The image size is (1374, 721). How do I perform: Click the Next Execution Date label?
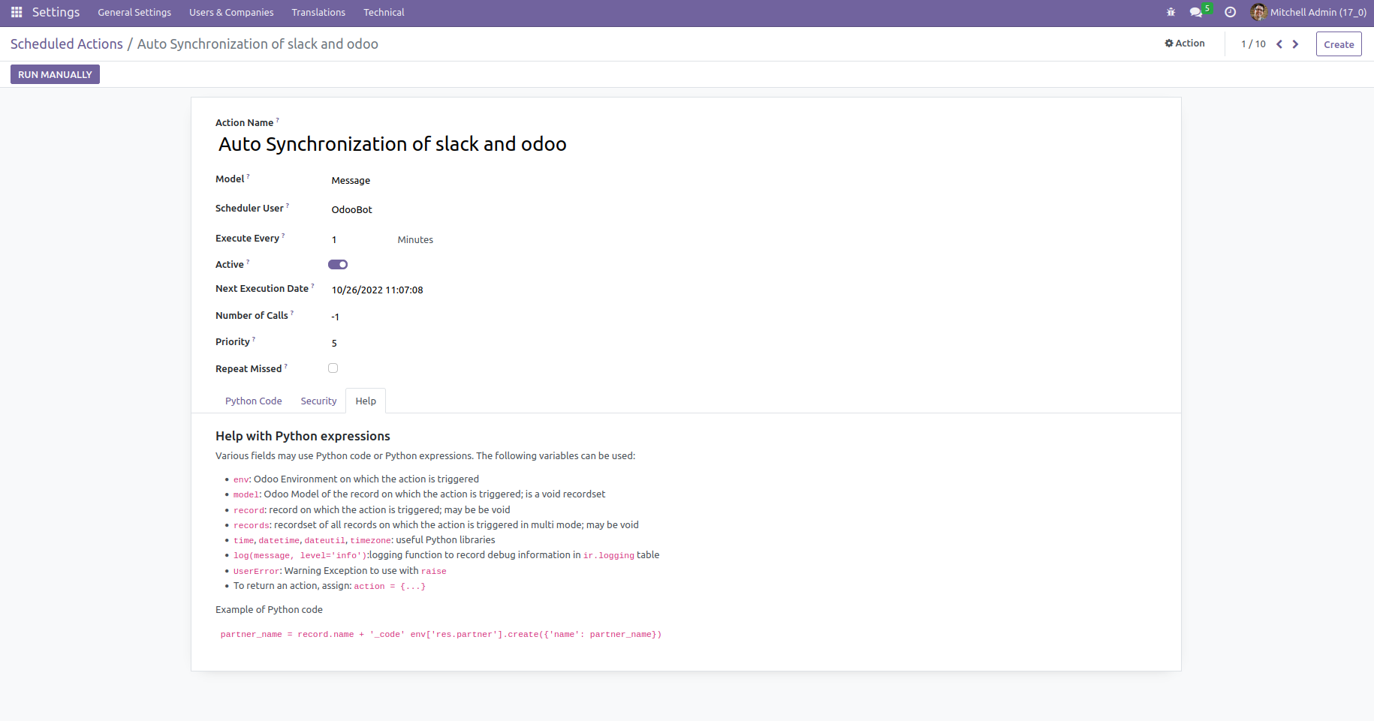[262, 289]
